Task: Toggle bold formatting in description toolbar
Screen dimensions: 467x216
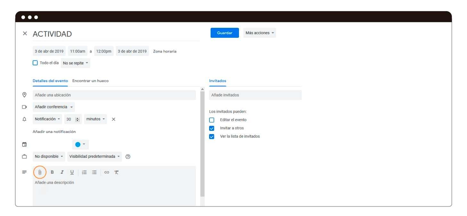Action: [52, 172]
